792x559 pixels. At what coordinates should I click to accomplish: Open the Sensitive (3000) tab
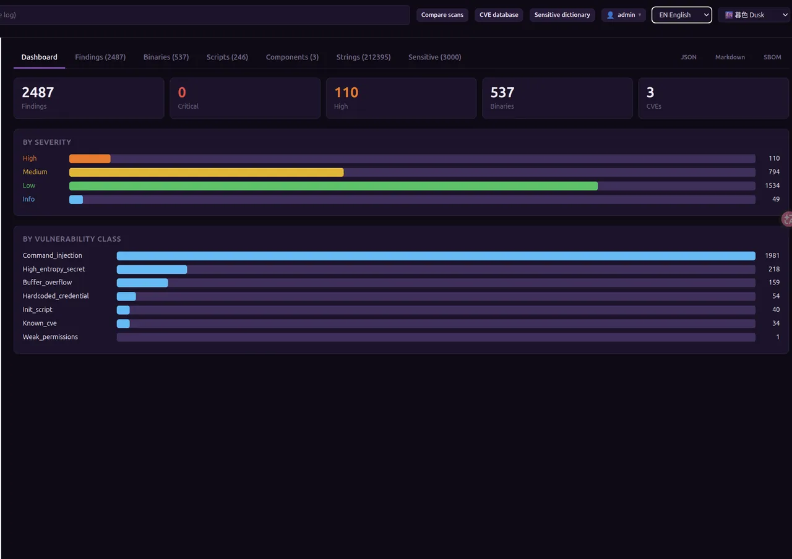click(x=434, y=57)
